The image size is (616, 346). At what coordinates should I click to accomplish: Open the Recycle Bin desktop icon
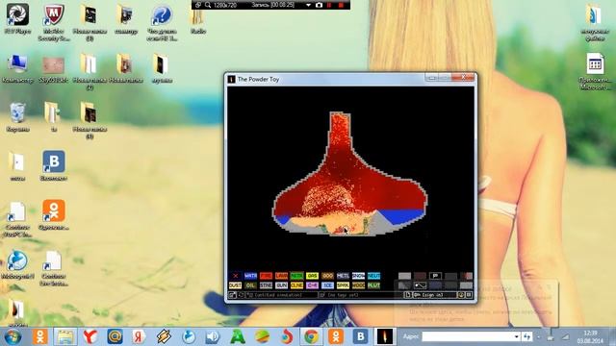(x=17, y=117)
